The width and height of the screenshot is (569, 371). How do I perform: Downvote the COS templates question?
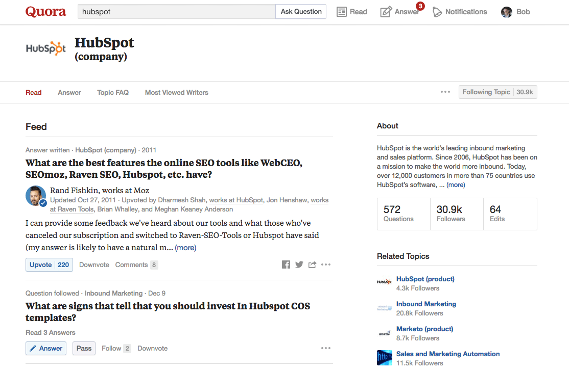pos(152,348)
